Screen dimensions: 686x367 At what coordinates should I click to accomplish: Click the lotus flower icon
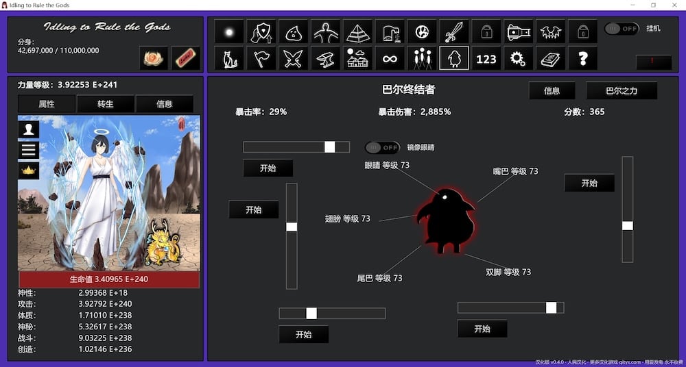point(154,58)
